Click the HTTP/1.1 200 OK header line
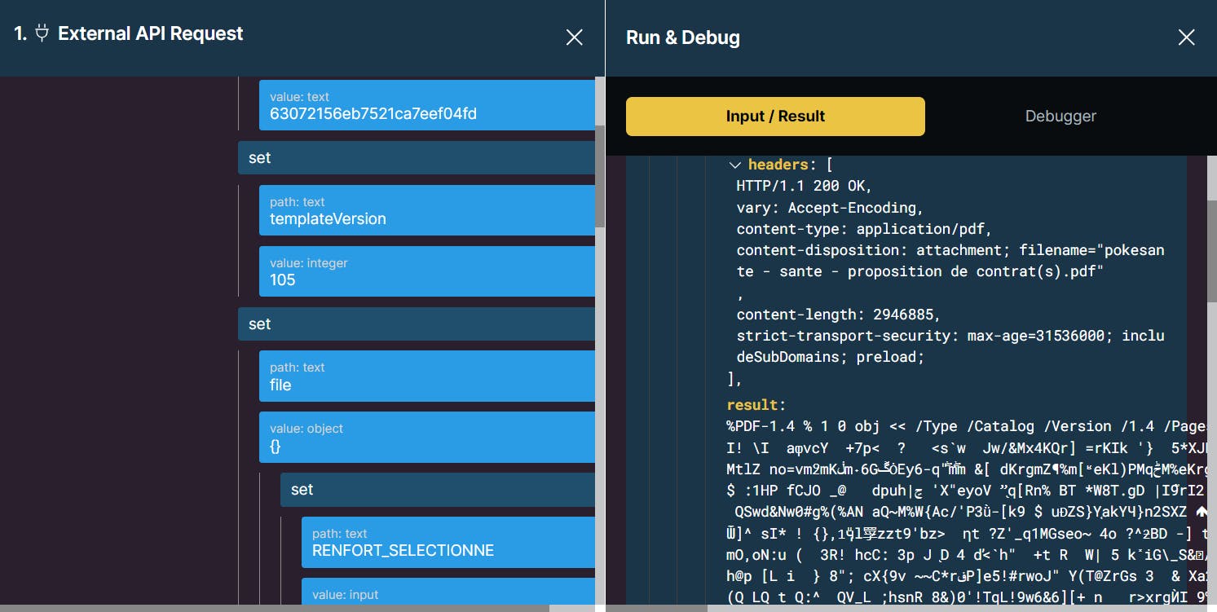Viewport: 1217px width, 612px height. point(805,186)
